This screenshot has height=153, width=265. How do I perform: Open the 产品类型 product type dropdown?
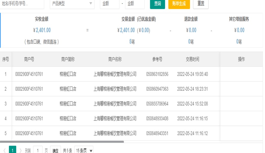72,4
